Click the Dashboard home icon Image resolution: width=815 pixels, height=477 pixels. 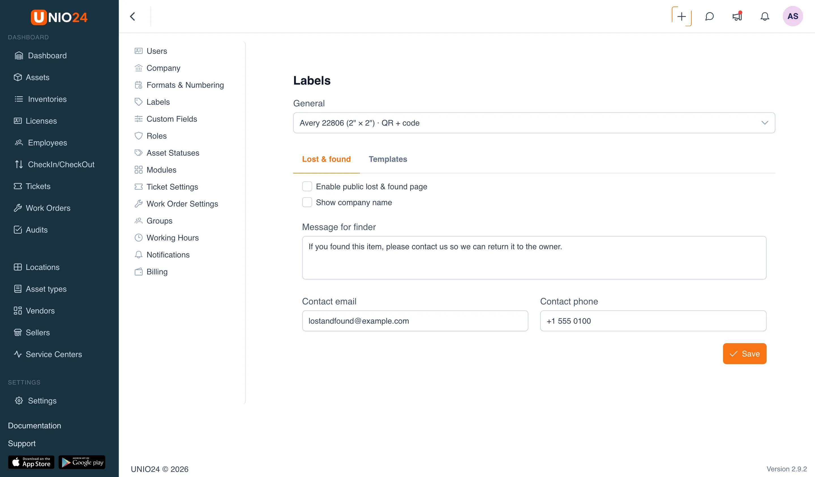(19, 56)
